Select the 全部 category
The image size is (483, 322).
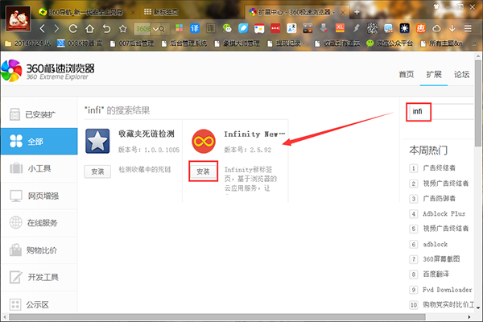click(x=39, y=141)
